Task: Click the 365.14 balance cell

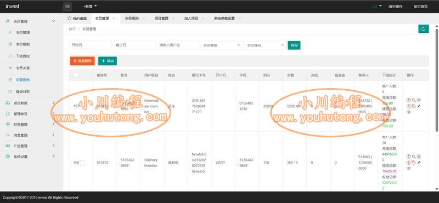Action: coord(292,163)
